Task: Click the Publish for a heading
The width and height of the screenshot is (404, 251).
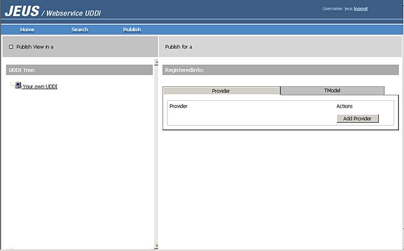Action: (178, 47)
